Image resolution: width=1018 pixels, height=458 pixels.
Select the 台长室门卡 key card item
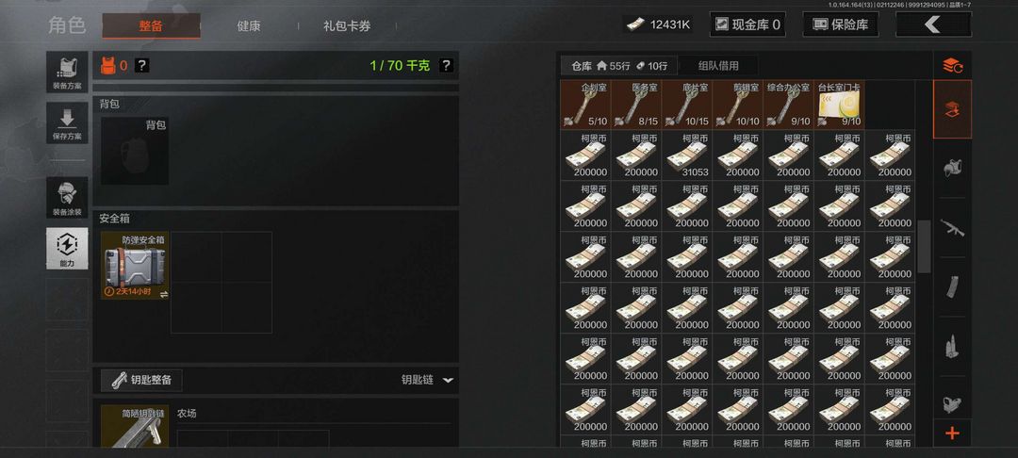pyautogui.click(x=840, y=105)
